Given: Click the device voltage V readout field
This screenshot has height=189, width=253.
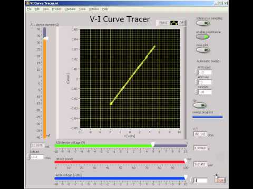Looking at the screenshot, I should (200, 148).
